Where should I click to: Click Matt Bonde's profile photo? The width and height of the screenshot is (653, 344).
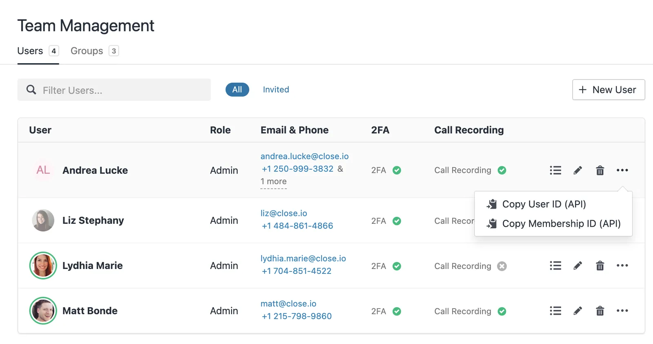tap(43, 311)
